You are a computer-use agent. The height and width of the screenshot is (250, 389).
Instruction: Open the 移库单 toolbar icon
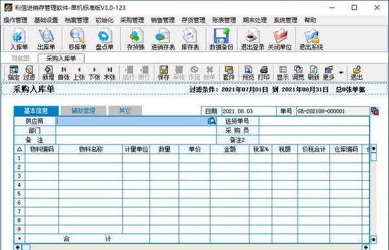(x=77, y=39)
